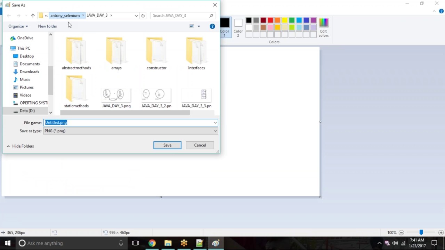The height and width of the screenshot is (250, 445).
Task: Click Paint's zoom in plus button
Action: pyautogui.click(x=441, y=233)
